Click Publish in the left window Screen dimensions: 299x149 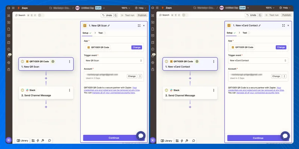(x=142, y=15)
